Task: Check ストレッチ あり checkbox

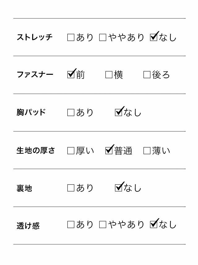Action: coord(71,38)
